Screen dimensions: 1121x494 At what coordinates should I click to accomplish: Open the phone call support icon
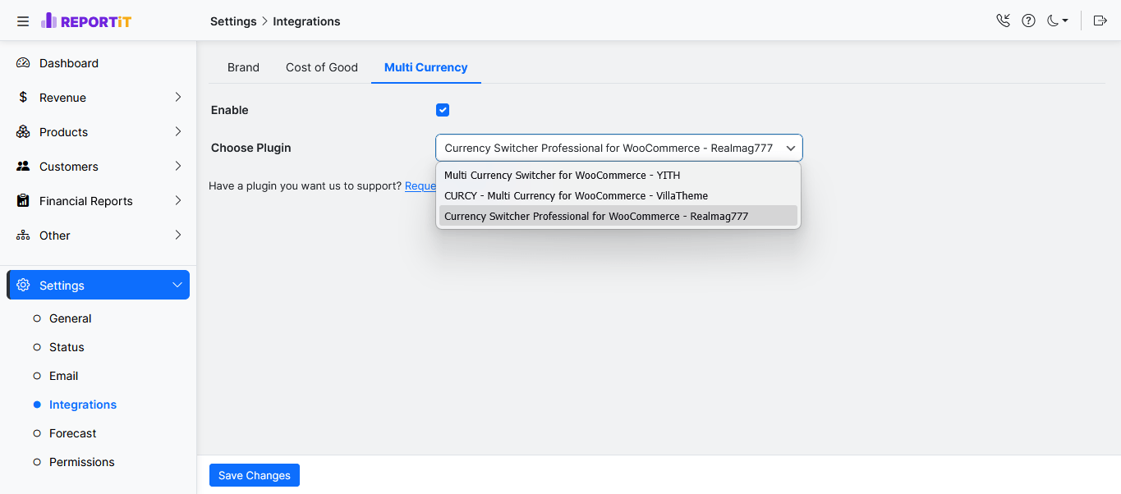(1003, 21)
